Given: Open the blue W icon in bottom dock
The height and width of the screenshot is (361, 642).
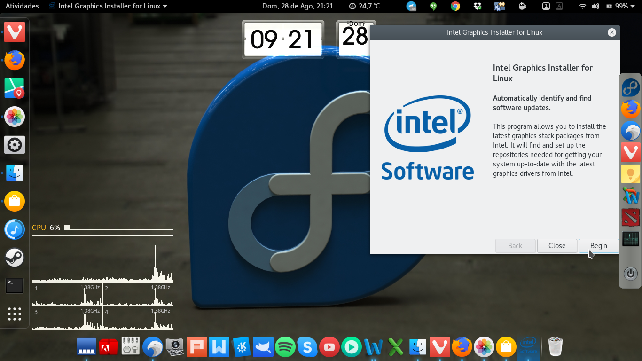Looking at the screenshot, I should (x=374, y=347).
